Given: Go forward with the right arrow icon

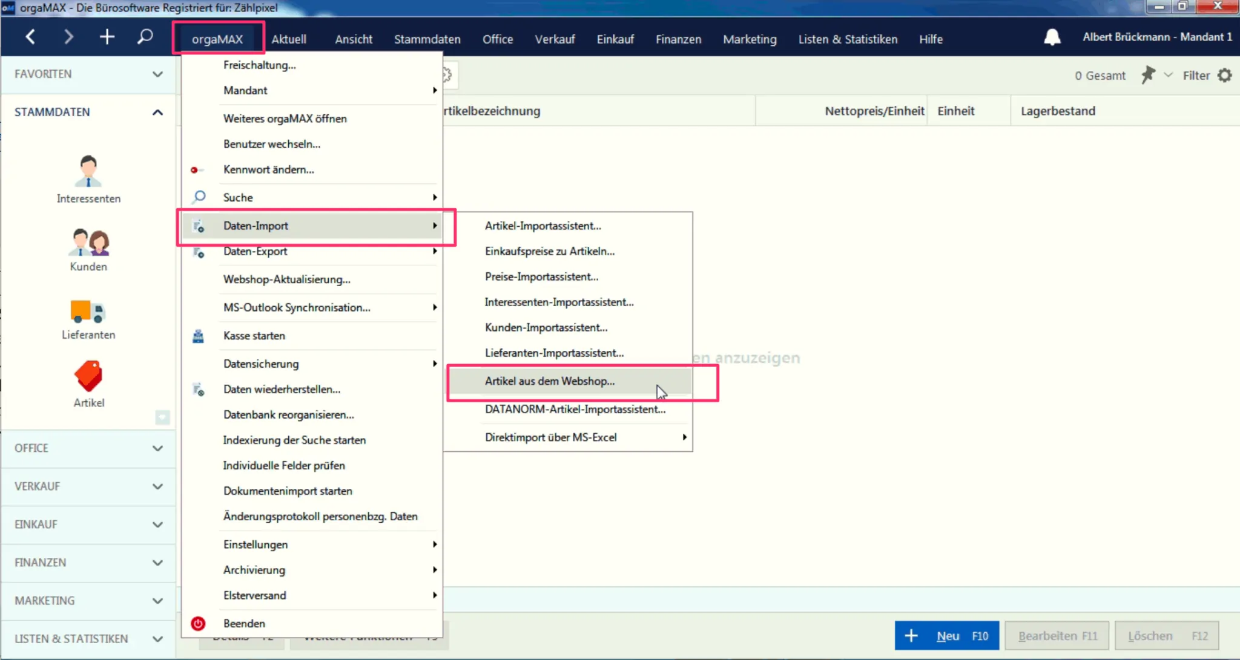Looking at the screenshot, I should 68,37.
